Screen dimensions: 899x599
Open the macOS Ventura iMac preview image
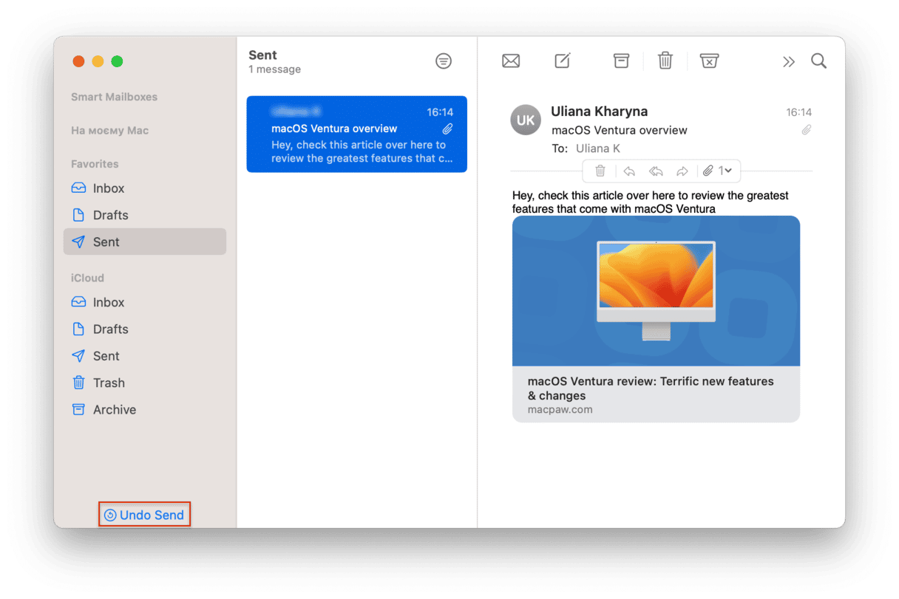pyautogui.click(x=657, y=291)
